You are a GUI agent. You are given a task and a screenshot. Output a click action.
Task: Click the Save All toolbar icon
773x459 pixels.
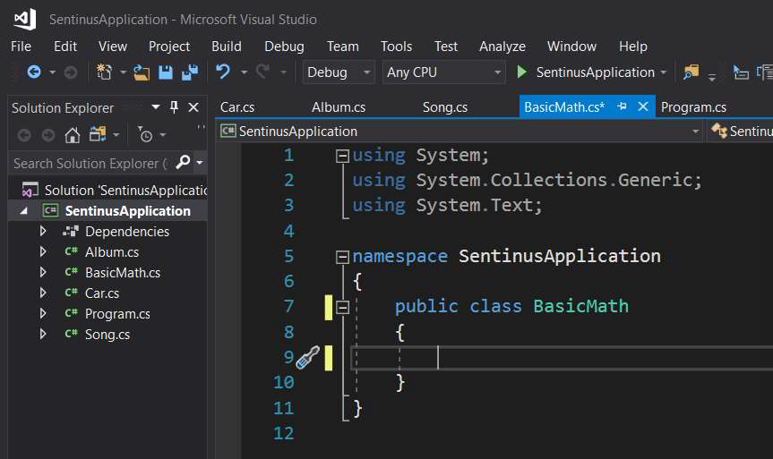point(190,72)
